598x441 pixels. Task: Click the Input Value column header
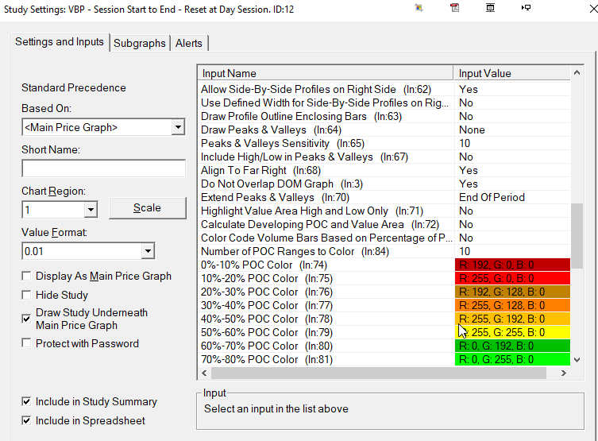[x=512, y=73]
